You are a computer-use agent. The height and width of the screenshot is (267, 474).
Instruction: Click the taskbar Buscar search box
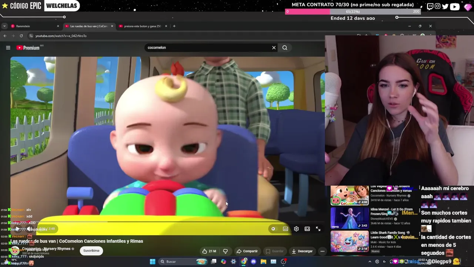(183, 261)
